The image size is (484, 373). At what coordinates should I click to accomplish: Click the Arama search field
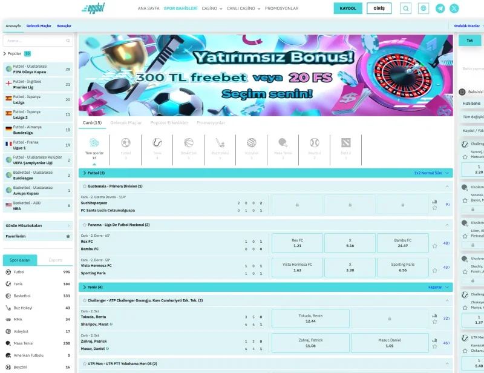tap(38, 41)
